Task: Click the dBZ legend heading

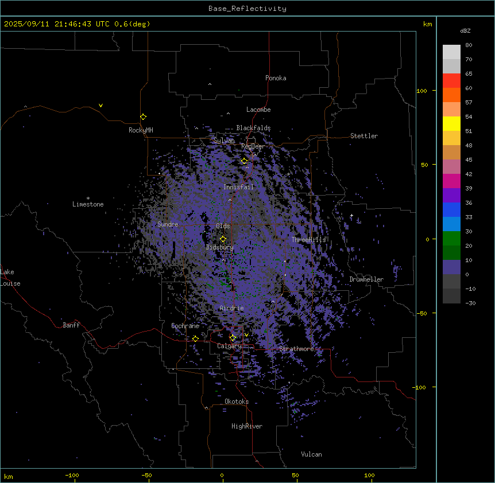Action: point(465,30)
